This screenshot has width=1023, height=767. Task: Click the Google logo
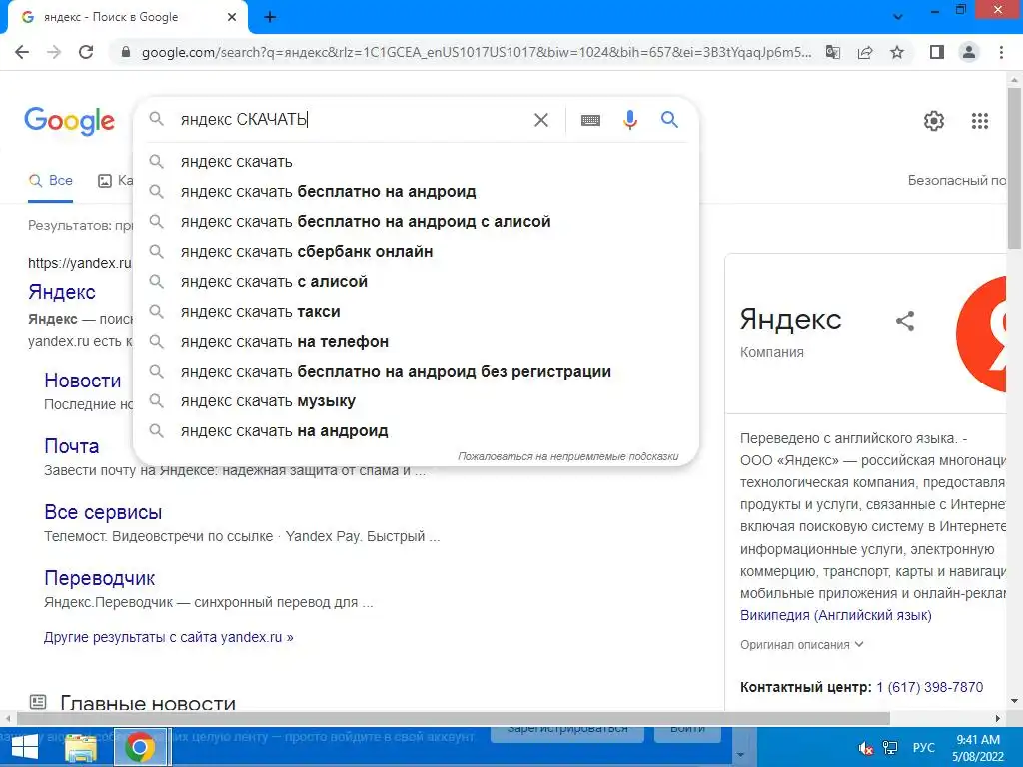(x=69, y=121)
